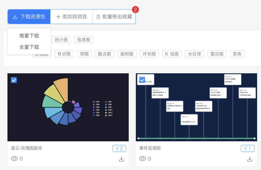Click the 下载资源包 download button
261x170 pixels.
pyautogui.click(x=29, y=17)
